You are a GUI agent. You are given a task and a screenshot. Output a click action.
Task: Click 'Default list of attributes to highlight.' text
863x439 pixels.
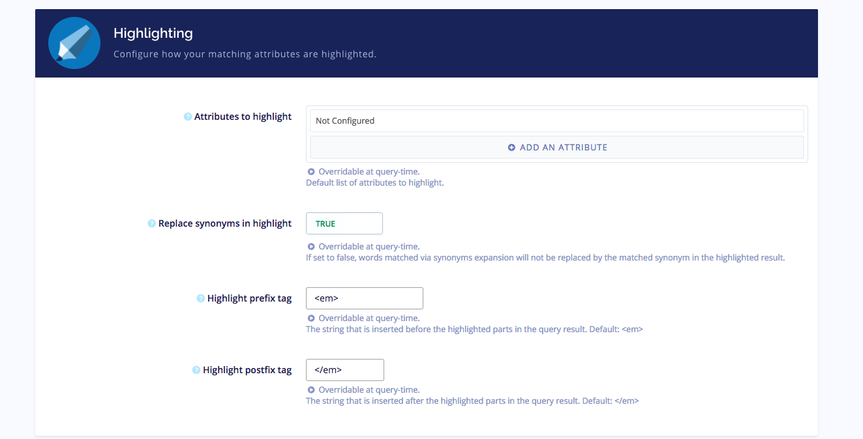tap(375, 183)
